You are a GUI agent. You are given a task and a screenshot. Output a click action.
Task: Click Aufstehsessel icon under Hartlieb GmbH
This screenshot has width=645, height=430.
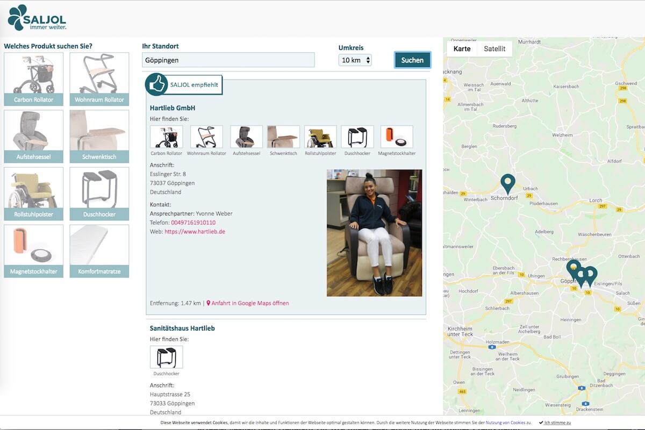point(246,137)
